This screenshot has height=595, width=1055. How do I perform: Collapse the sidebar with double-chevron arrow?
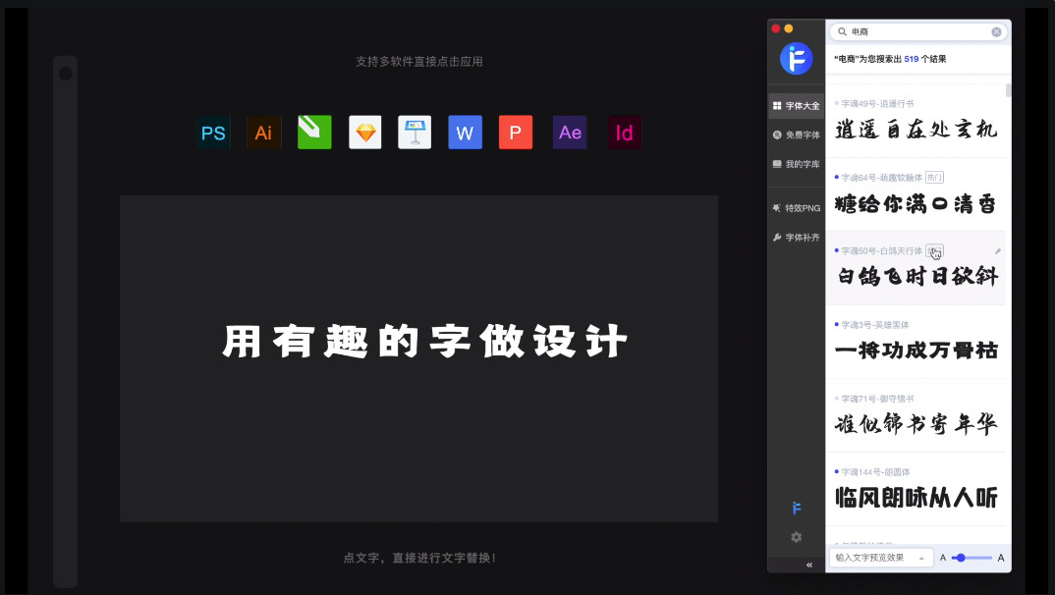(x=808, y=565)
